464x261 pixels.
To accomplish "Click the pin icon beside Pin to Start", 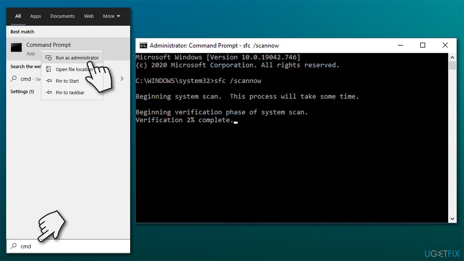I will pyautogui.click(x=49, y=81).
